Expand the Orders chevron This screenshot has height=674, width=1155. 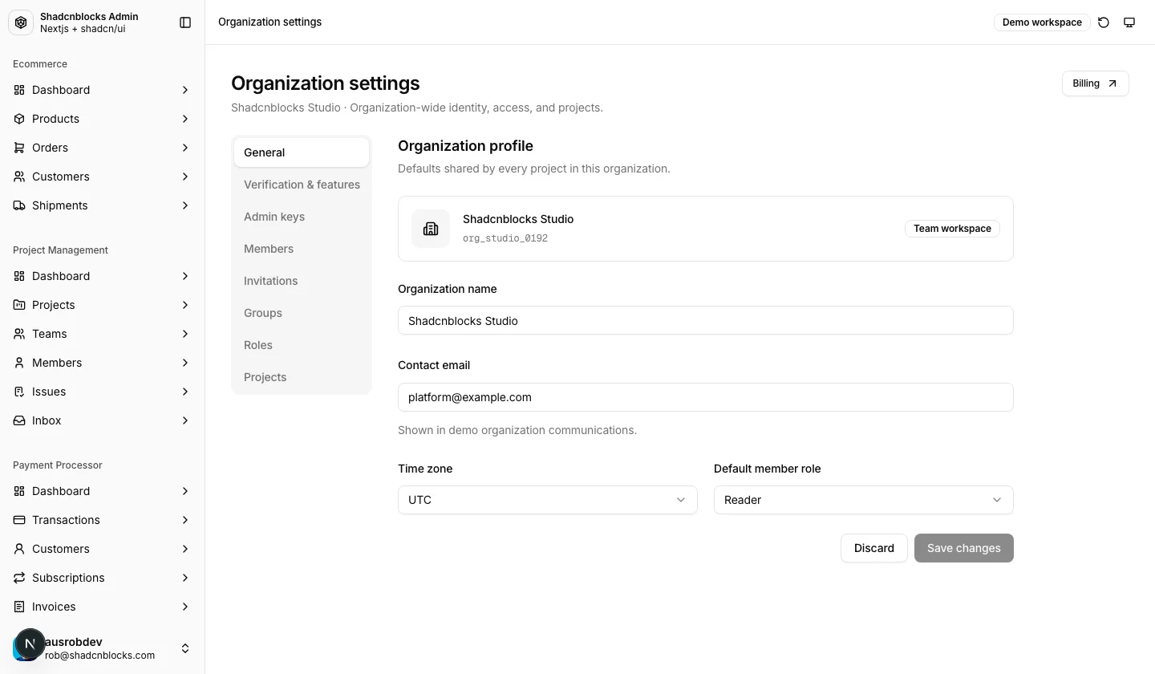(185, 148)
